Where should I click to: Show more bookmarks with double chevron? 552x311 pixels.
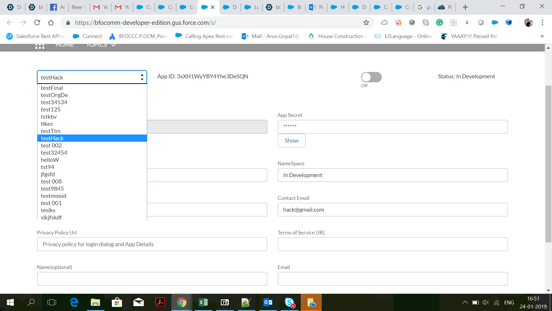[542, 36]
